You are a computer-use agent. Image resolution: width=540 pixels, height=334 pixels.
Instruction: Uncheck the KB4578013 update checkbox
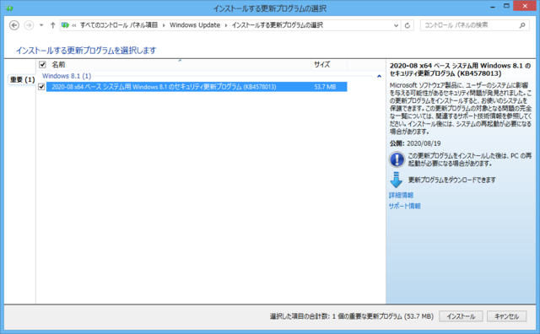pos(41,87)
